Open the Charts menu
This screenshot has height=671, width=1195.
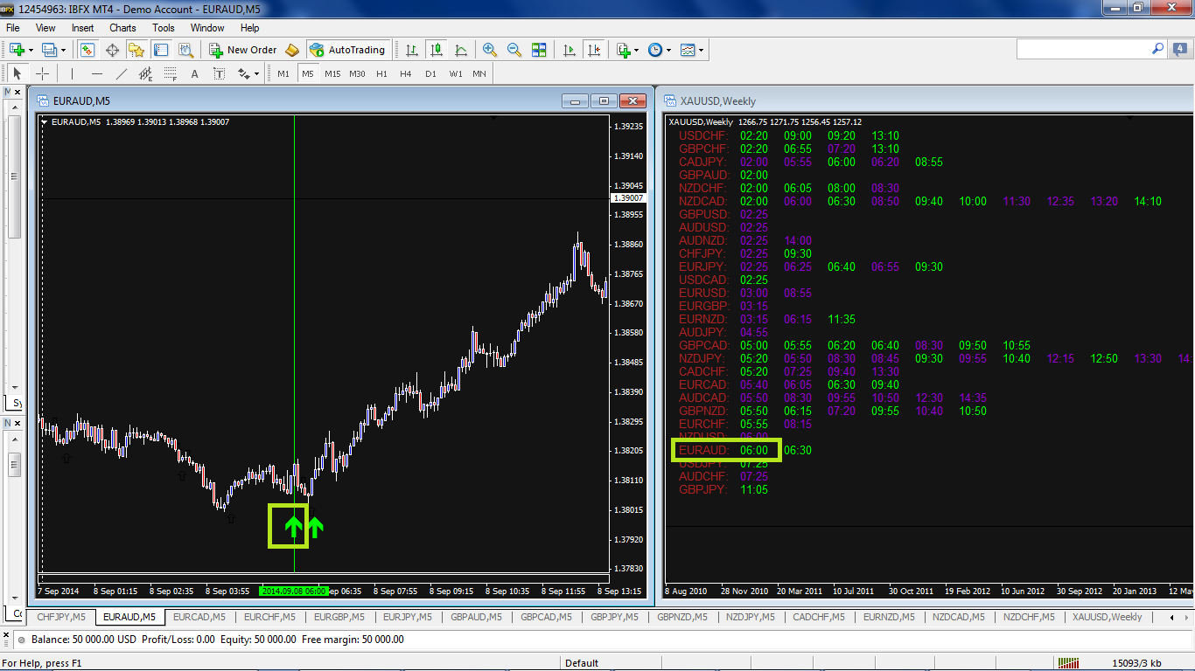122,28
